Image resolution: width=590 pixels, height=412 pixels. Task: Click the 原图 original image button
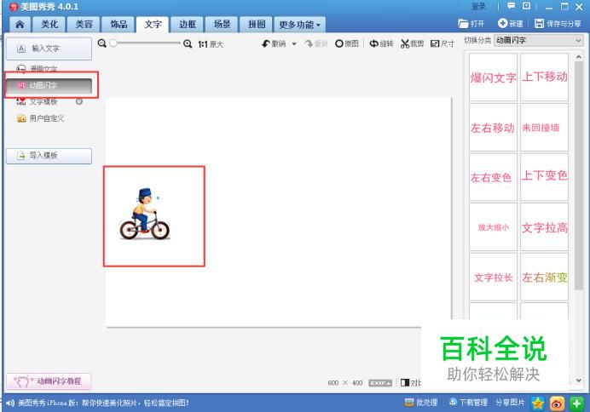click(346, 44)
